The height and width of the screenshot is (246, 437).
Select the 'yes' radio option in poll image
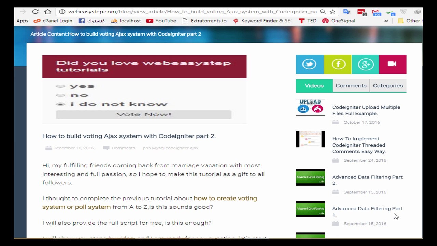[60, 86]
